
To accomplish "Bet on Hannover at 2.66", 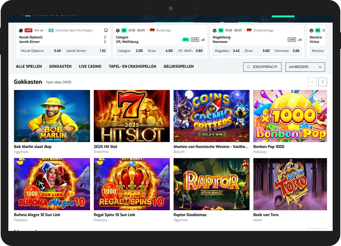I will click(x=287, y=51).
